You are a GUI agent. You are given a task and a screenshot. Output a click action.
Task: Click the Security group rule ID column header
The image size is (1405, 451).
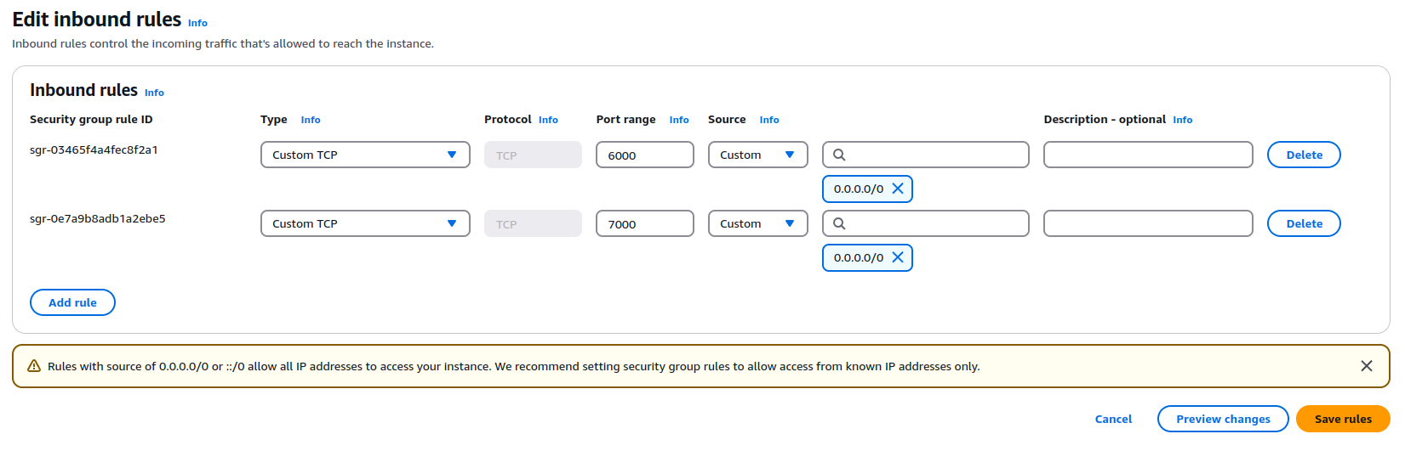pos(91,119)
